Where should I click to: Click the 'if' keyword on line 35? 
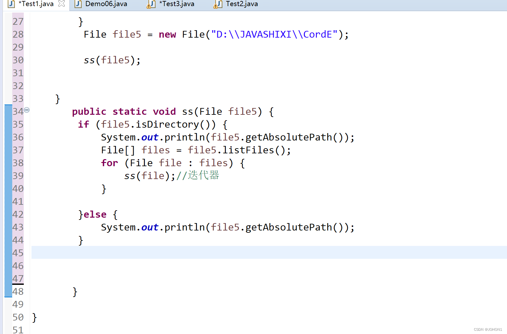pyautogui.click(x=84, y=124)
